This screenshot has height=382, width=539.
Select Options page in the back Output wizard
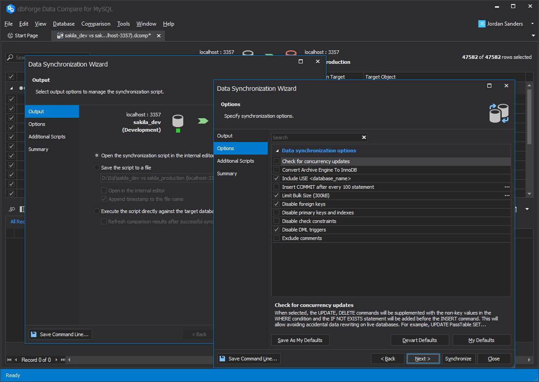point(52,124)
